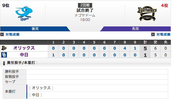Click ［中日］ home run row

coord(97,95)
